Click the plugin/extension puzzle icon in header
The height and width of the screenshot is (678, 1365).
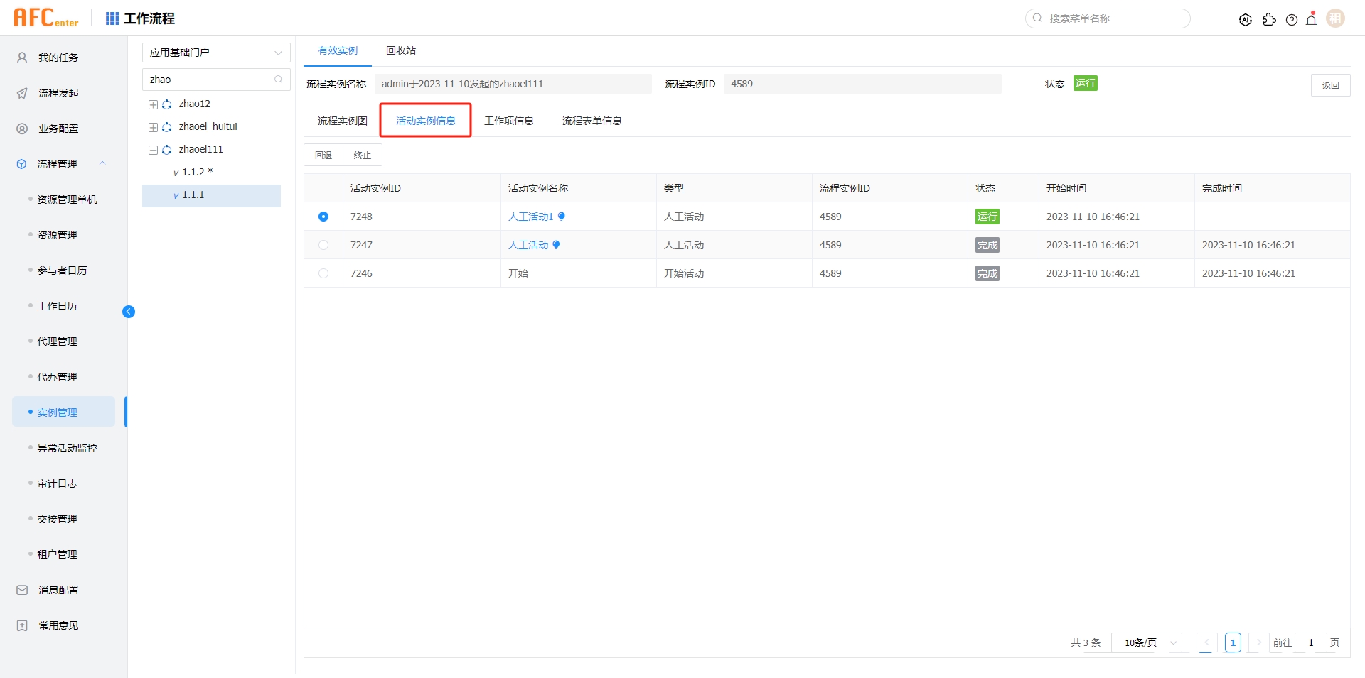coord(1270,21)
